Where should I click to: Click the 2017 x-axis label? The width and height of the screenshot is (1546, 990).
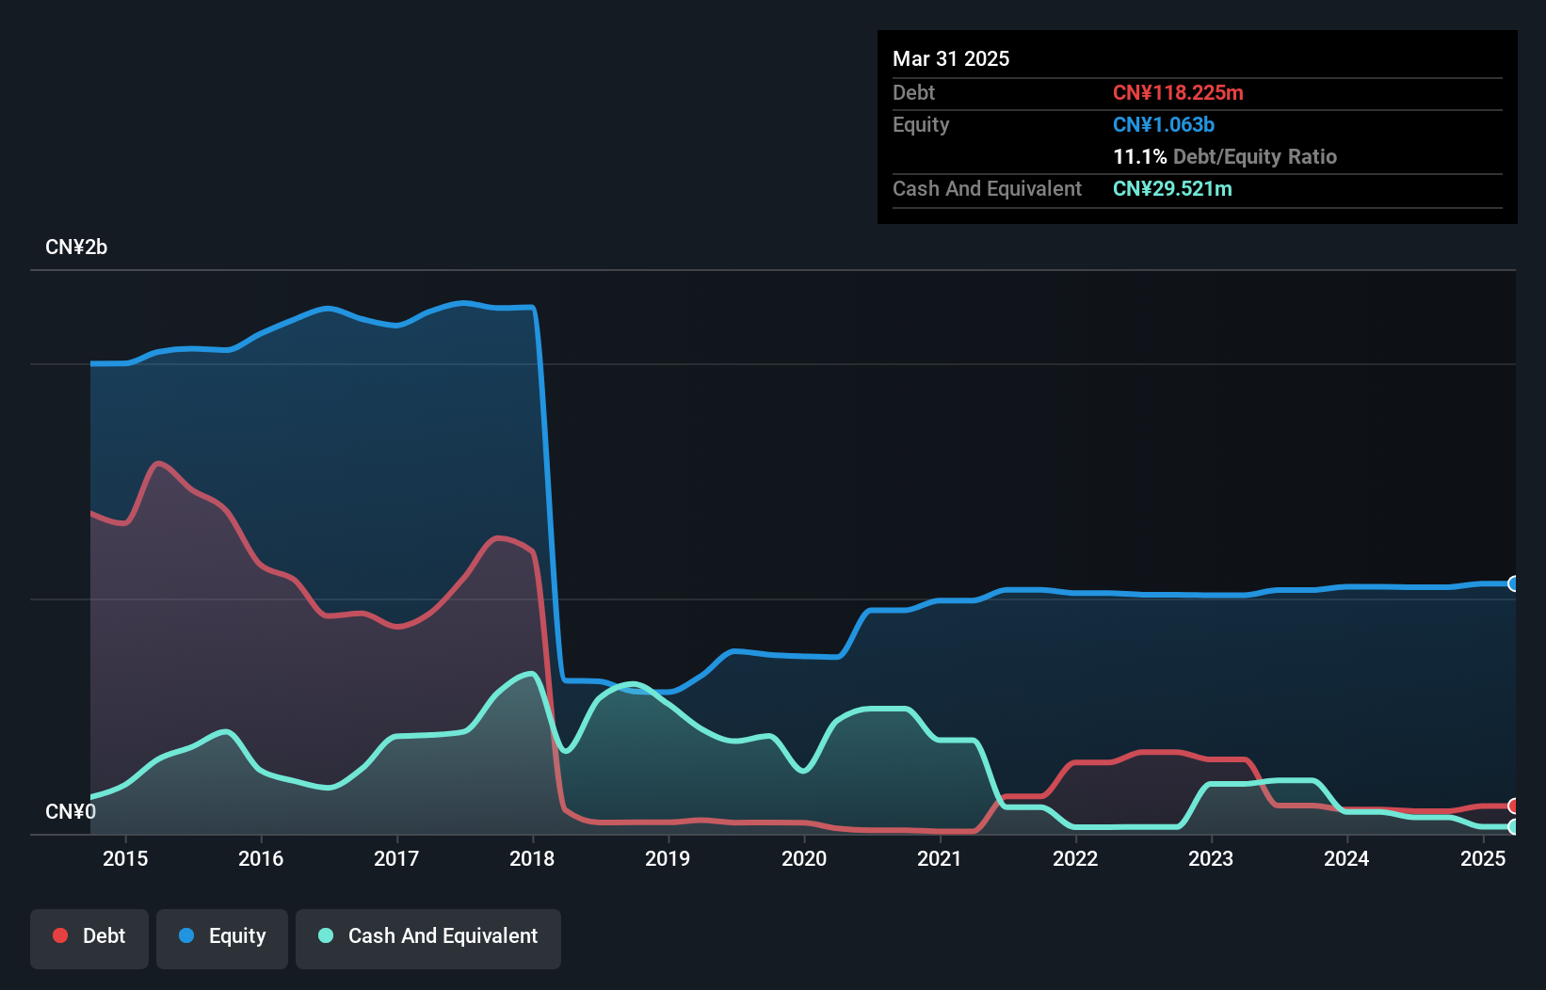[396, 858]
